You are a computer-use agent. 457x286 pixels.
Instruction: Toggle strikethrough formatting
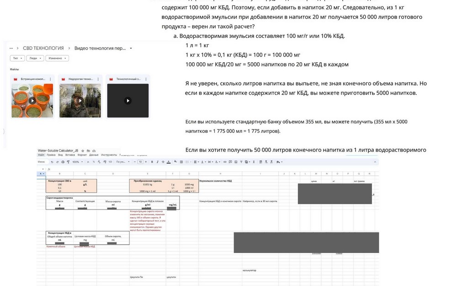[x=163, y=162]
